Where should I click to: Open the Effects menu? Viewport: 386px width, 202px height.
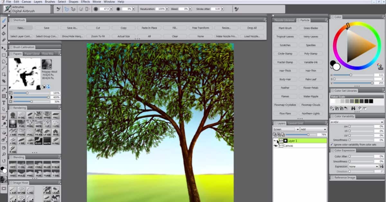[85, 2]
